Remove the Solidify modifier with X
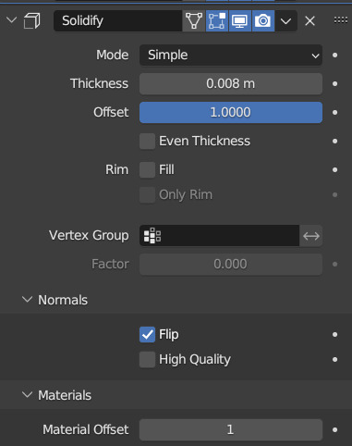Screen dimensions: 352x446 (310, 21)
